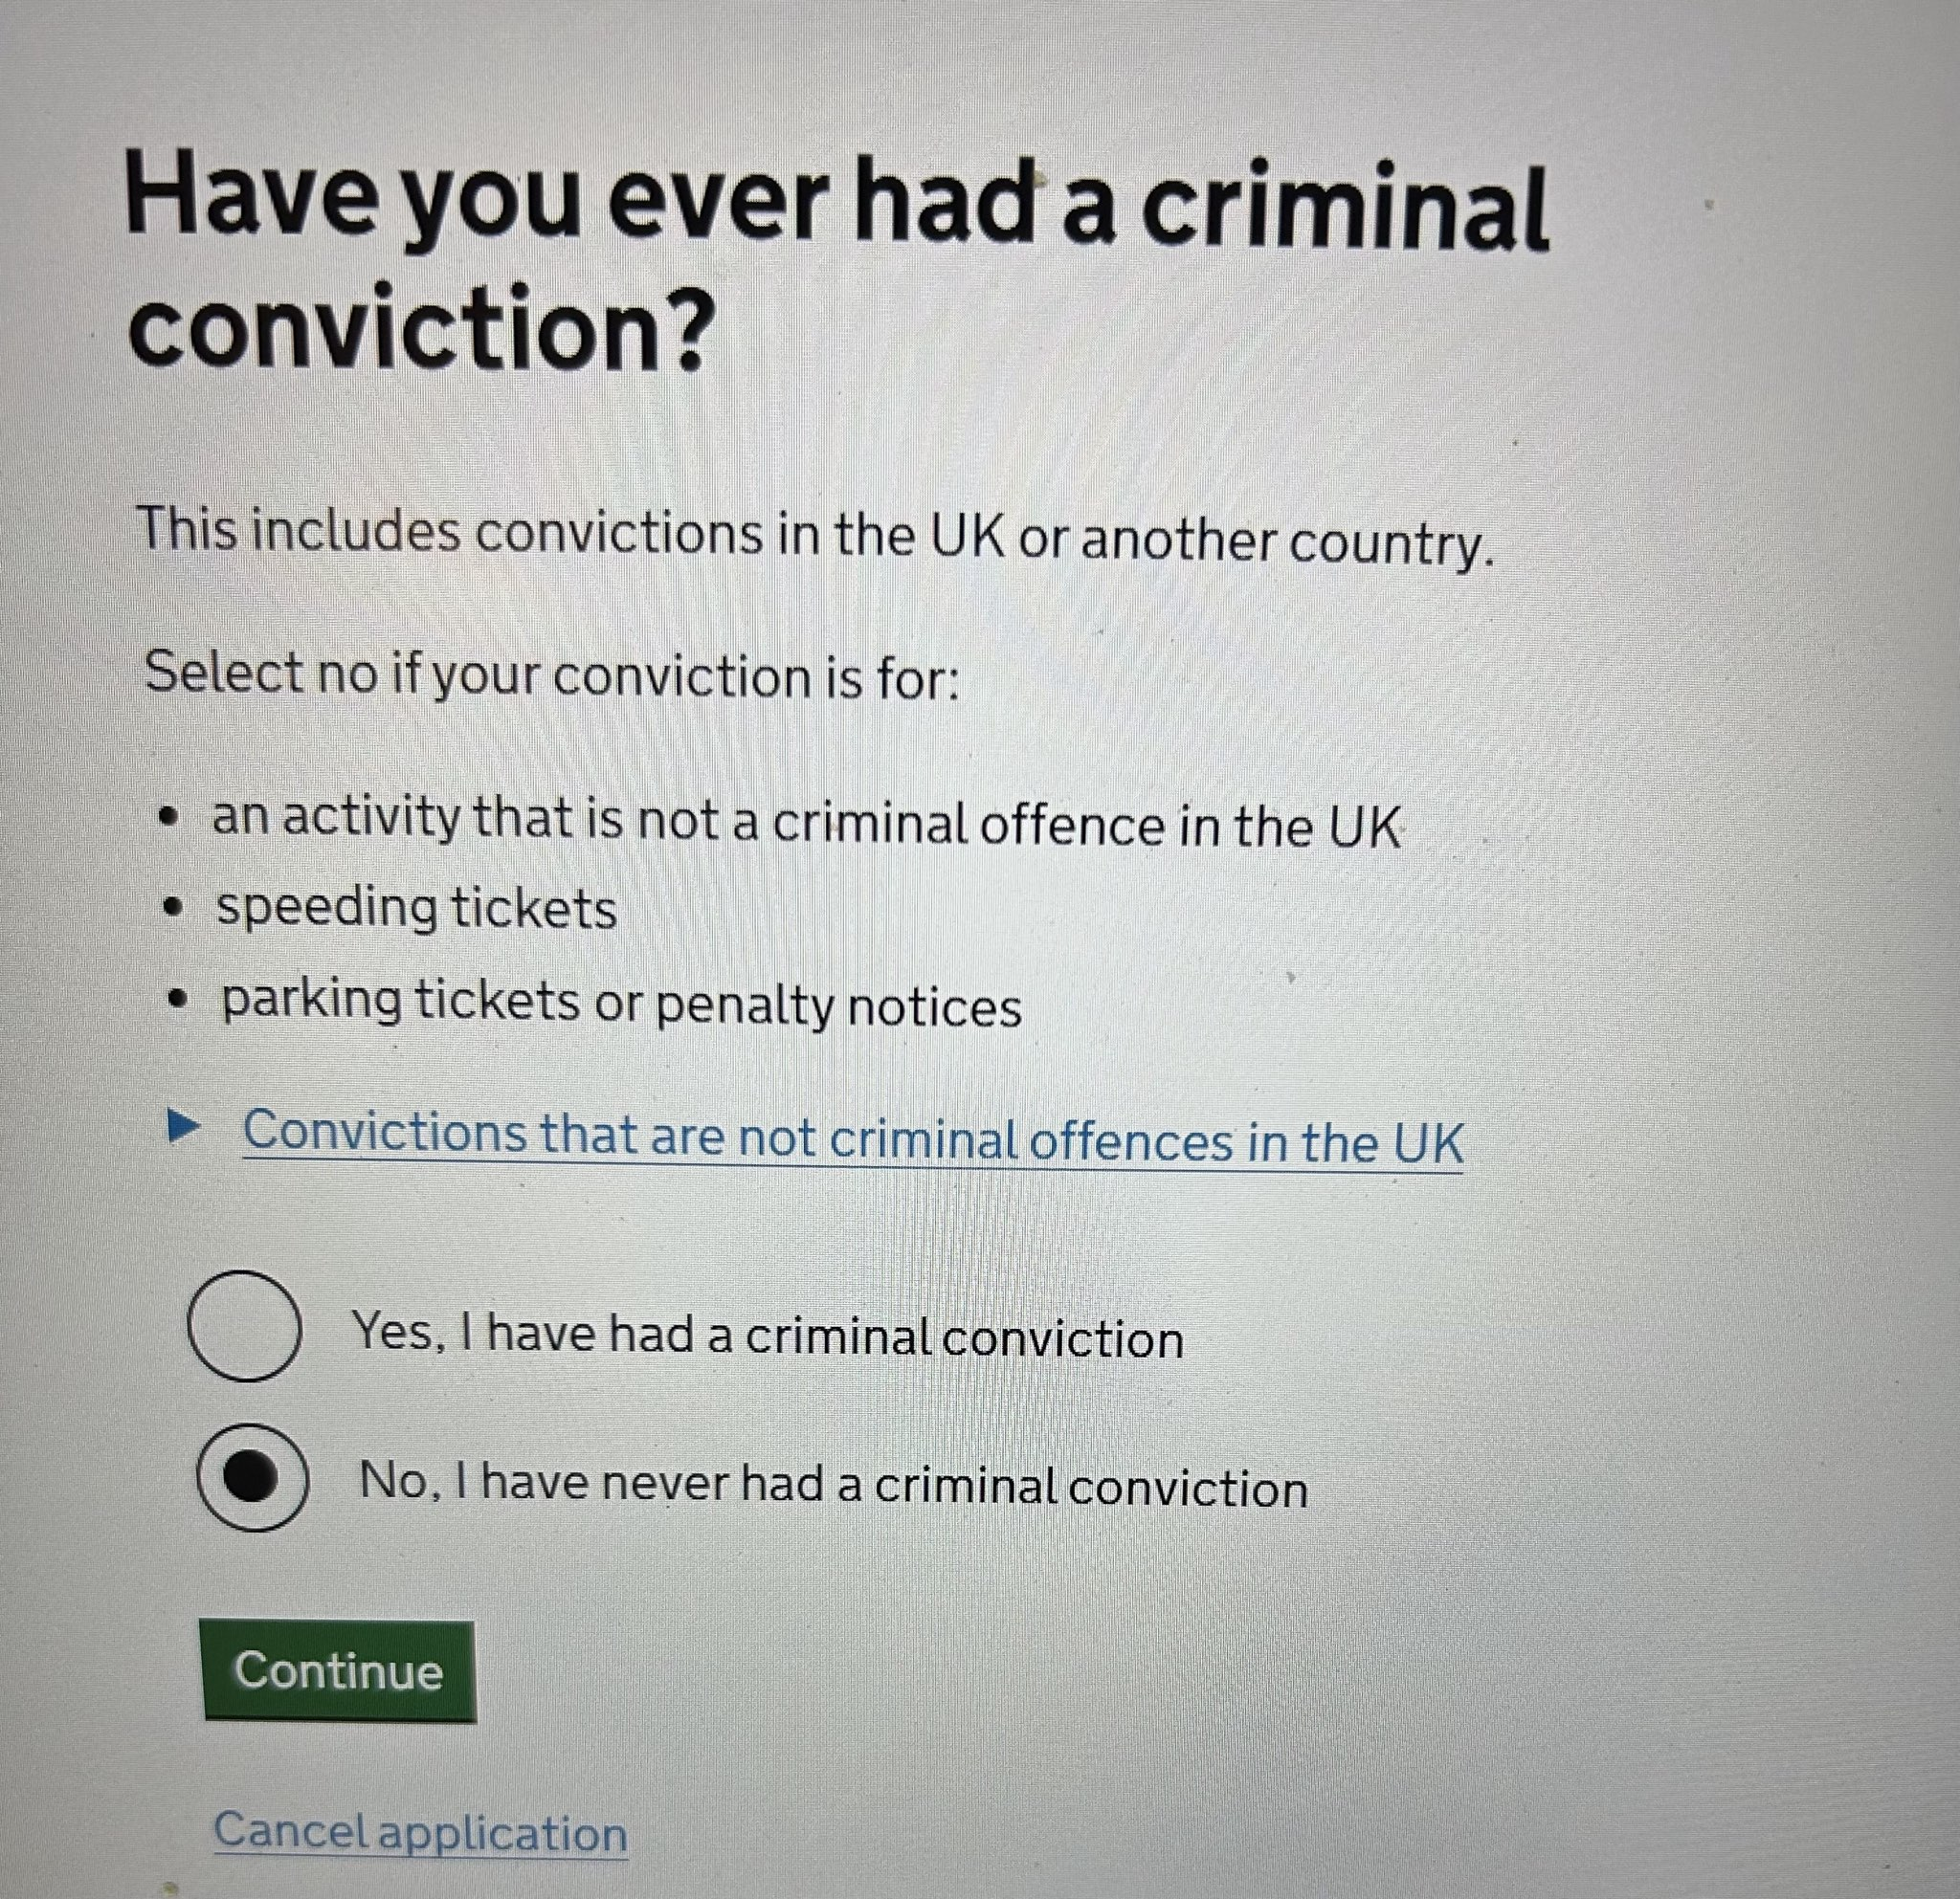
Task: Select the "No, I have never had" radio button
Action: [x=251, y=1476]
